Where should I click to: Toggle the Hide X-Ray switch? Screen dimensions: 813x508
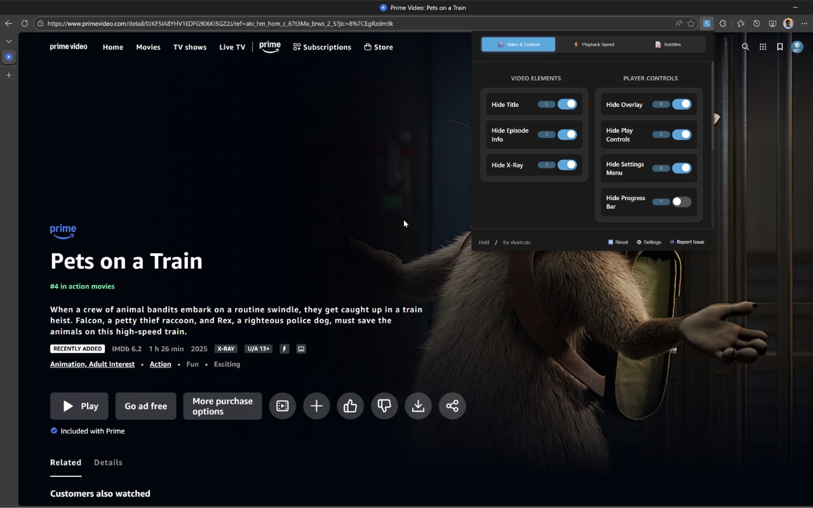[x=567, y=165]
